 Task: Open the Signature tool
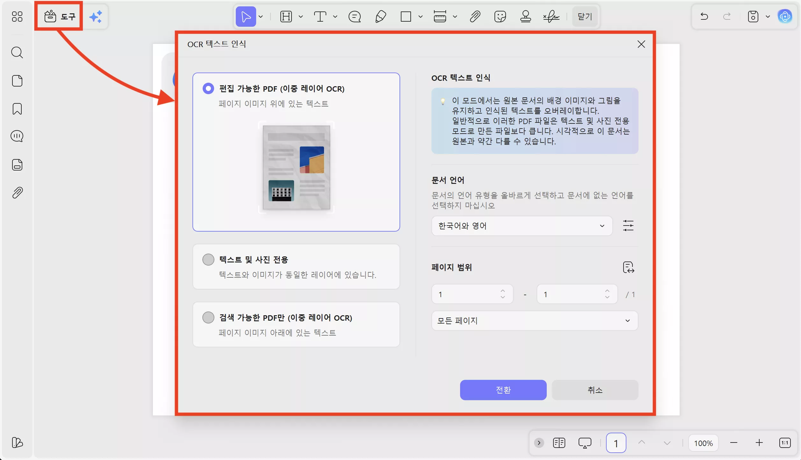[x=551, y=16]
